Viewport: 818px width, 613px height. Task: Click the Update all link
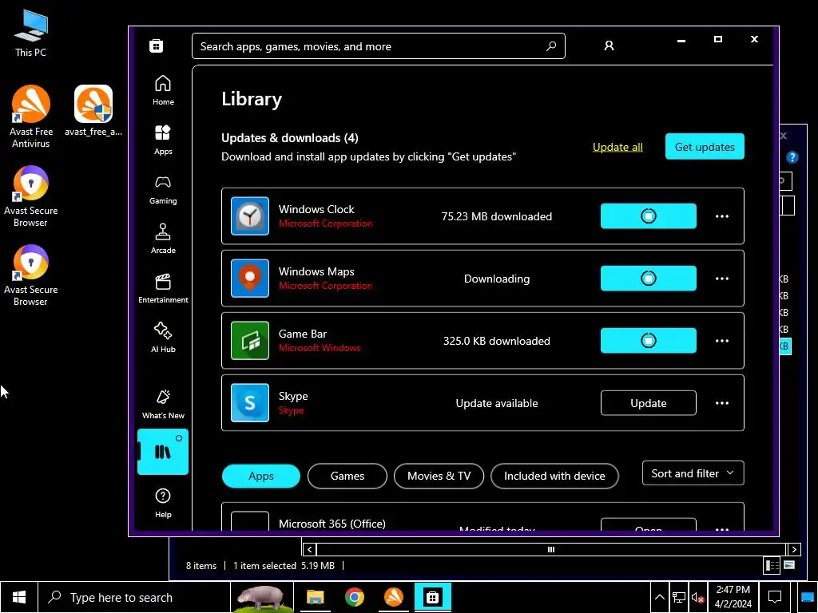[617, 147]
